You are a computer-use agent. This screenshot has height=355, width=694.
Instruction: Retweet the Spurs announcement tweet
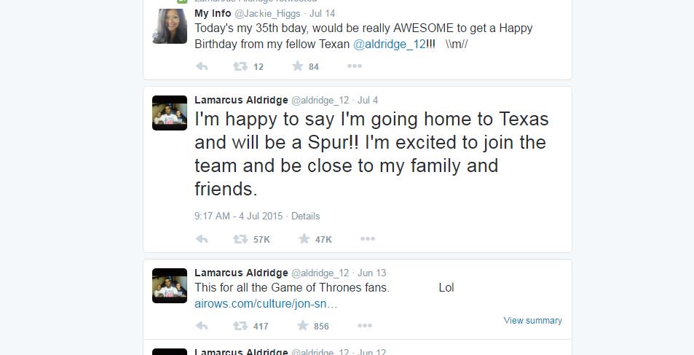pos(240,239)
